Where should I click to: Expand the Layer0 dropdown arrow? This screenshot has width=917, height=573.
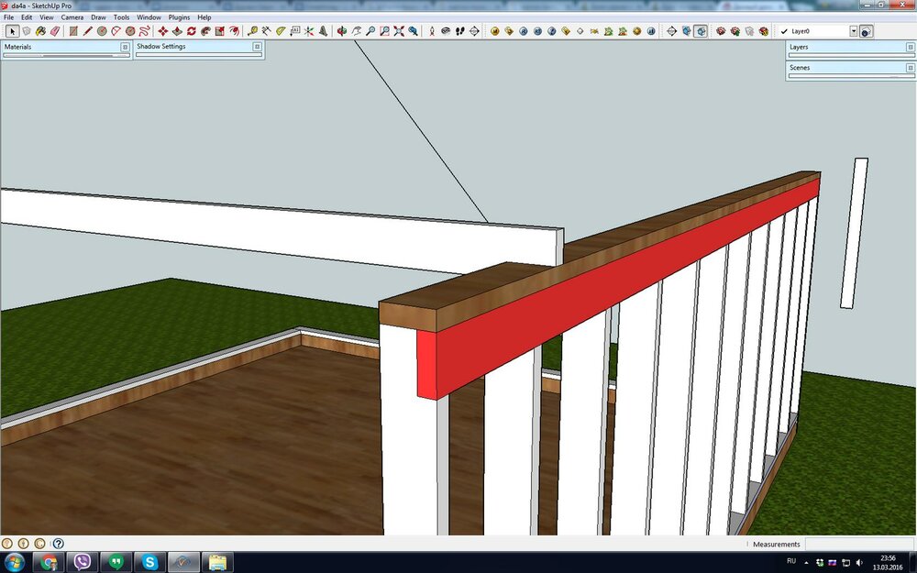point(853,31)
